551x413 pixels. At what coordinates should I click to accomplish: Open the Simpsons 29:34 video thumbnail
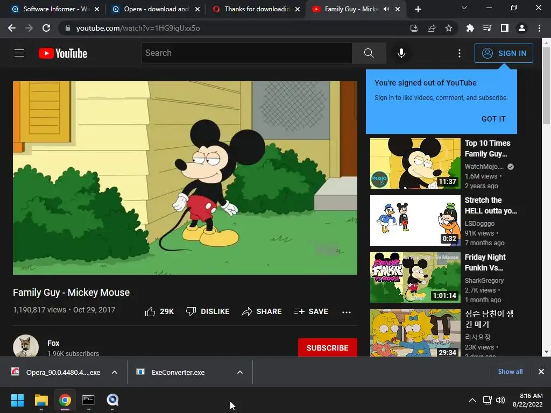coord(415,333)
